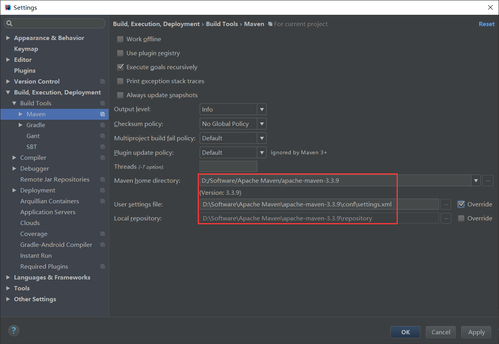Uncheck Execute goals recursively
This screenshot has width=499, height=344.
click(x=120, y=67)
